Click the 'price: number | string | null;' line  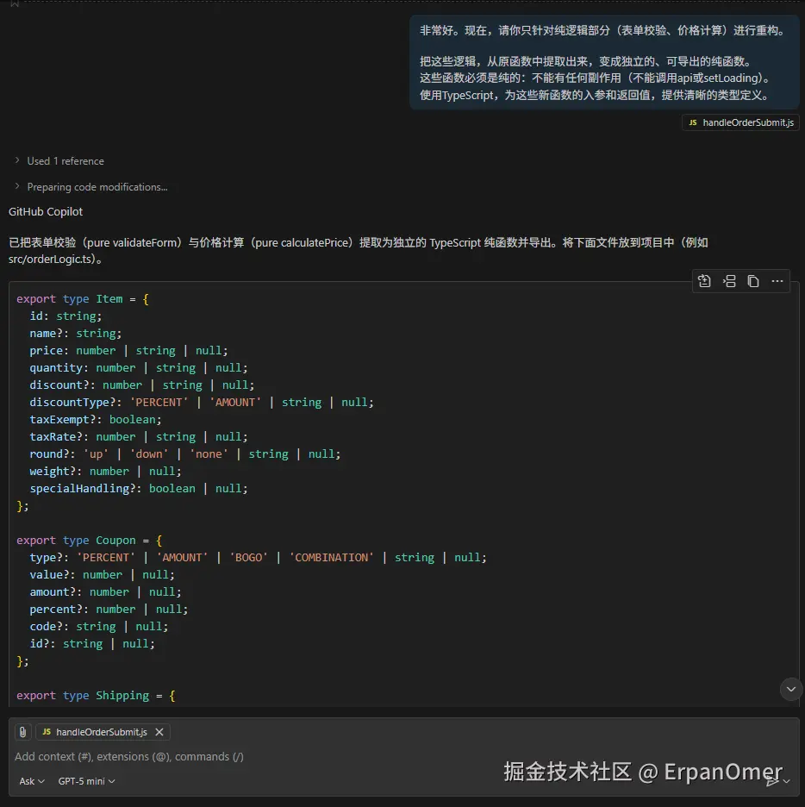[128, 351]
